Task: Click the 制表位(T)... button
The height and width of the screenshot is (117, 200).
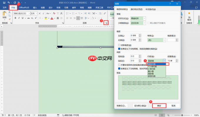Action: [121, 106]
